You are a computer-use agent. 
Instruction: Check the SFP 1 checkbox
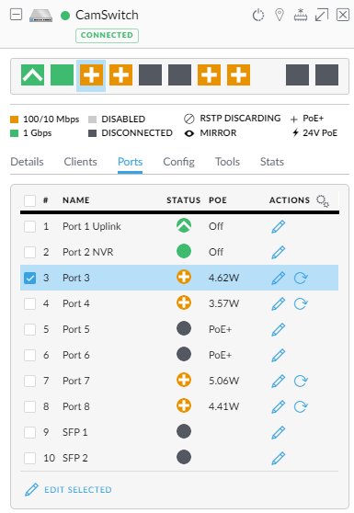pos(29,432)
